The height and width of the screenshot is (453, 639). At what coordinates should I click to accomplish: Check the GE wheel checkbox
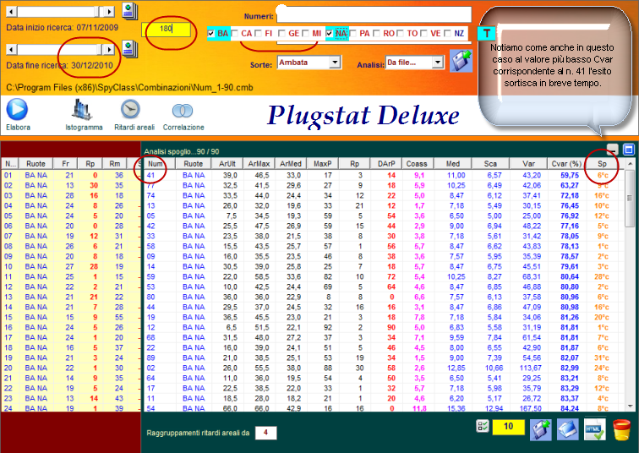click(282, 34)
